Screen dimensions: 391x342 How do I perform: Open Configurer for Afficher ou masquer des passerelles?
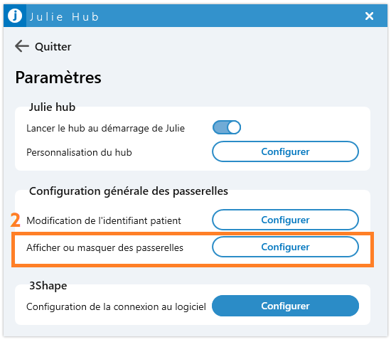tap(285, 247)
